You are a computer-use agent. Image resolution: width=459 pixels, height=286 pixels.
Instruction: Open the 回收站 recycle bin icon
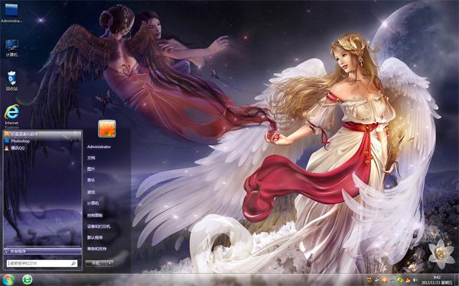[11, 81]
